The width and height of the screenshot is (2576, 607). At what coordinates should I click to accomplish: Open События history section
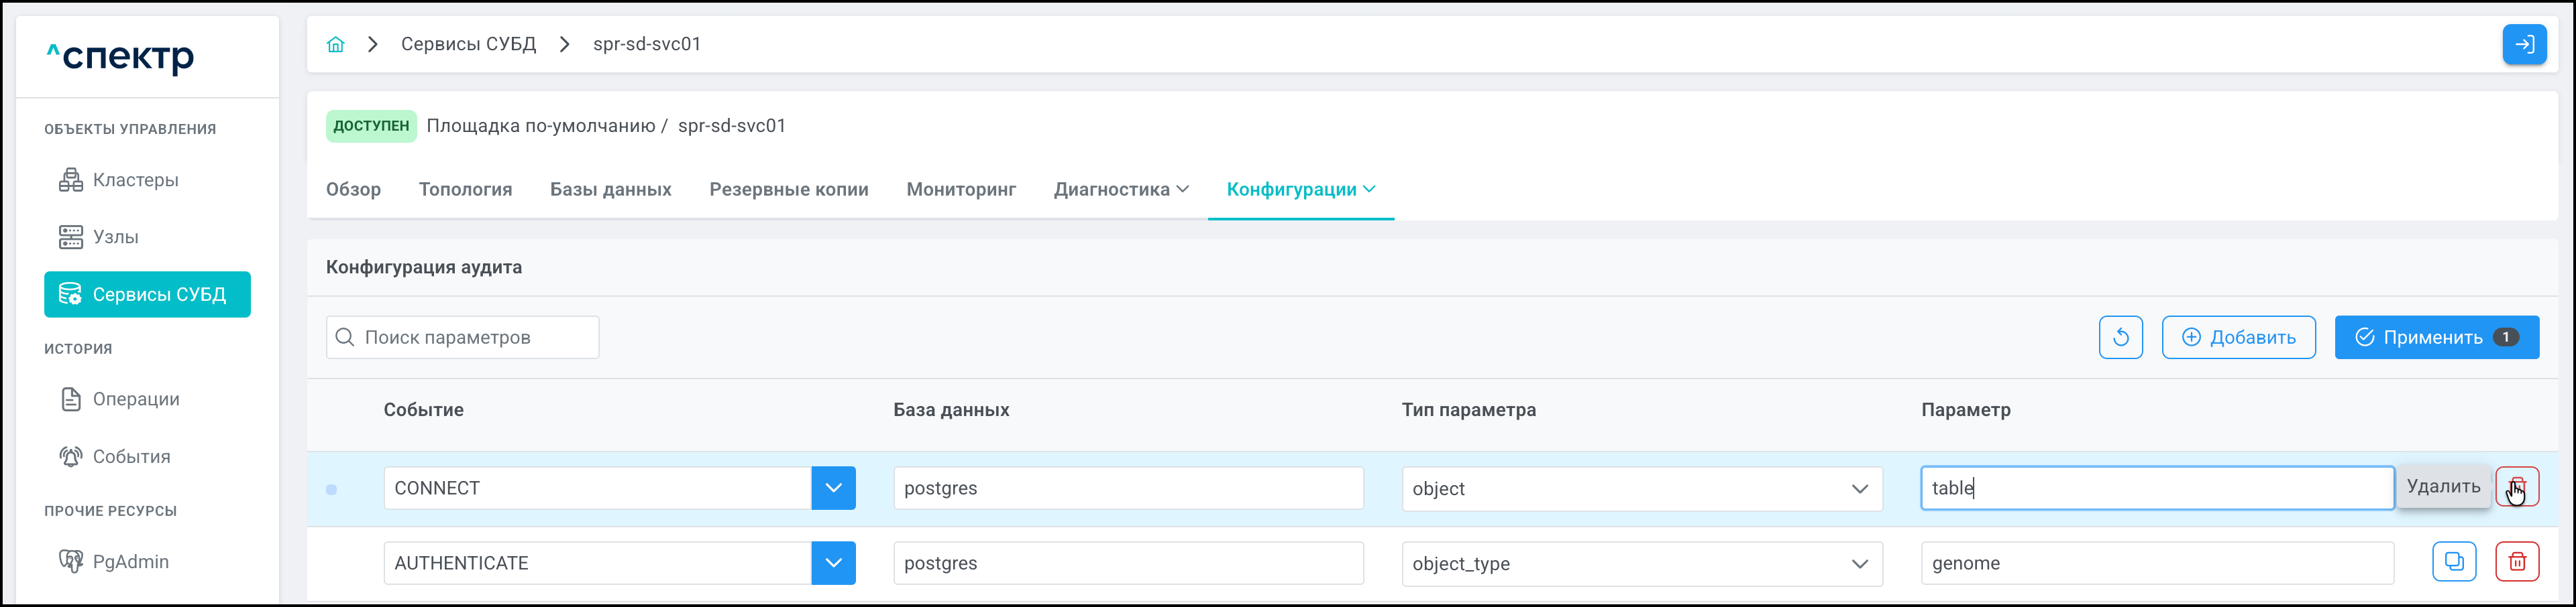tap(131, 456)
